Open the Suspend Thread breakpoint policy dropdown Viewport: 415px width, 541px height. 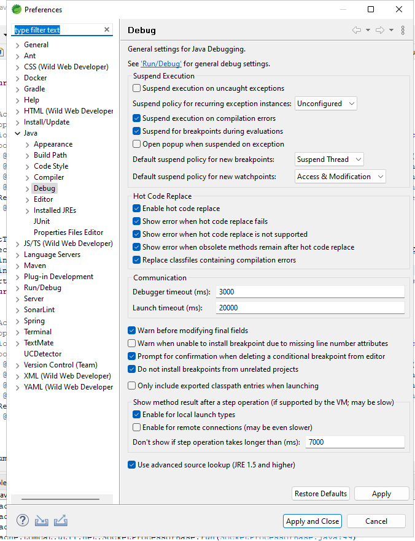tap(329, 159)
